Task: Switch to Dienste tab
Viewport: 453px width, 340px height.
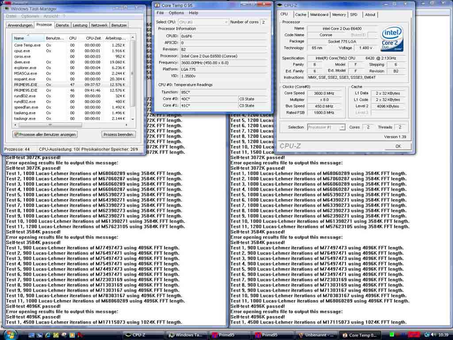Action: [x=62, y=25]
